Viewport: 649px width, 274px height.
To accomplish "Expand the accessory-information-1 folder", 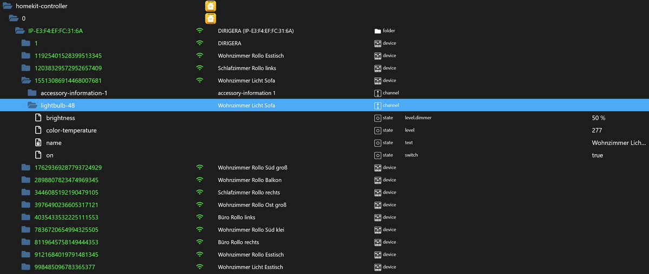I will pos(32,93).
